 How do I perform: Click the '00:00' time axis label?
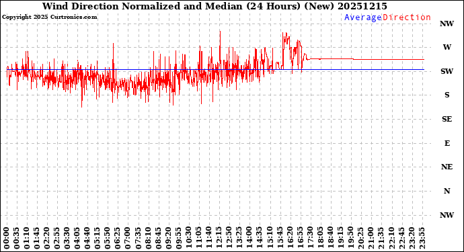[x=7, y=239]
